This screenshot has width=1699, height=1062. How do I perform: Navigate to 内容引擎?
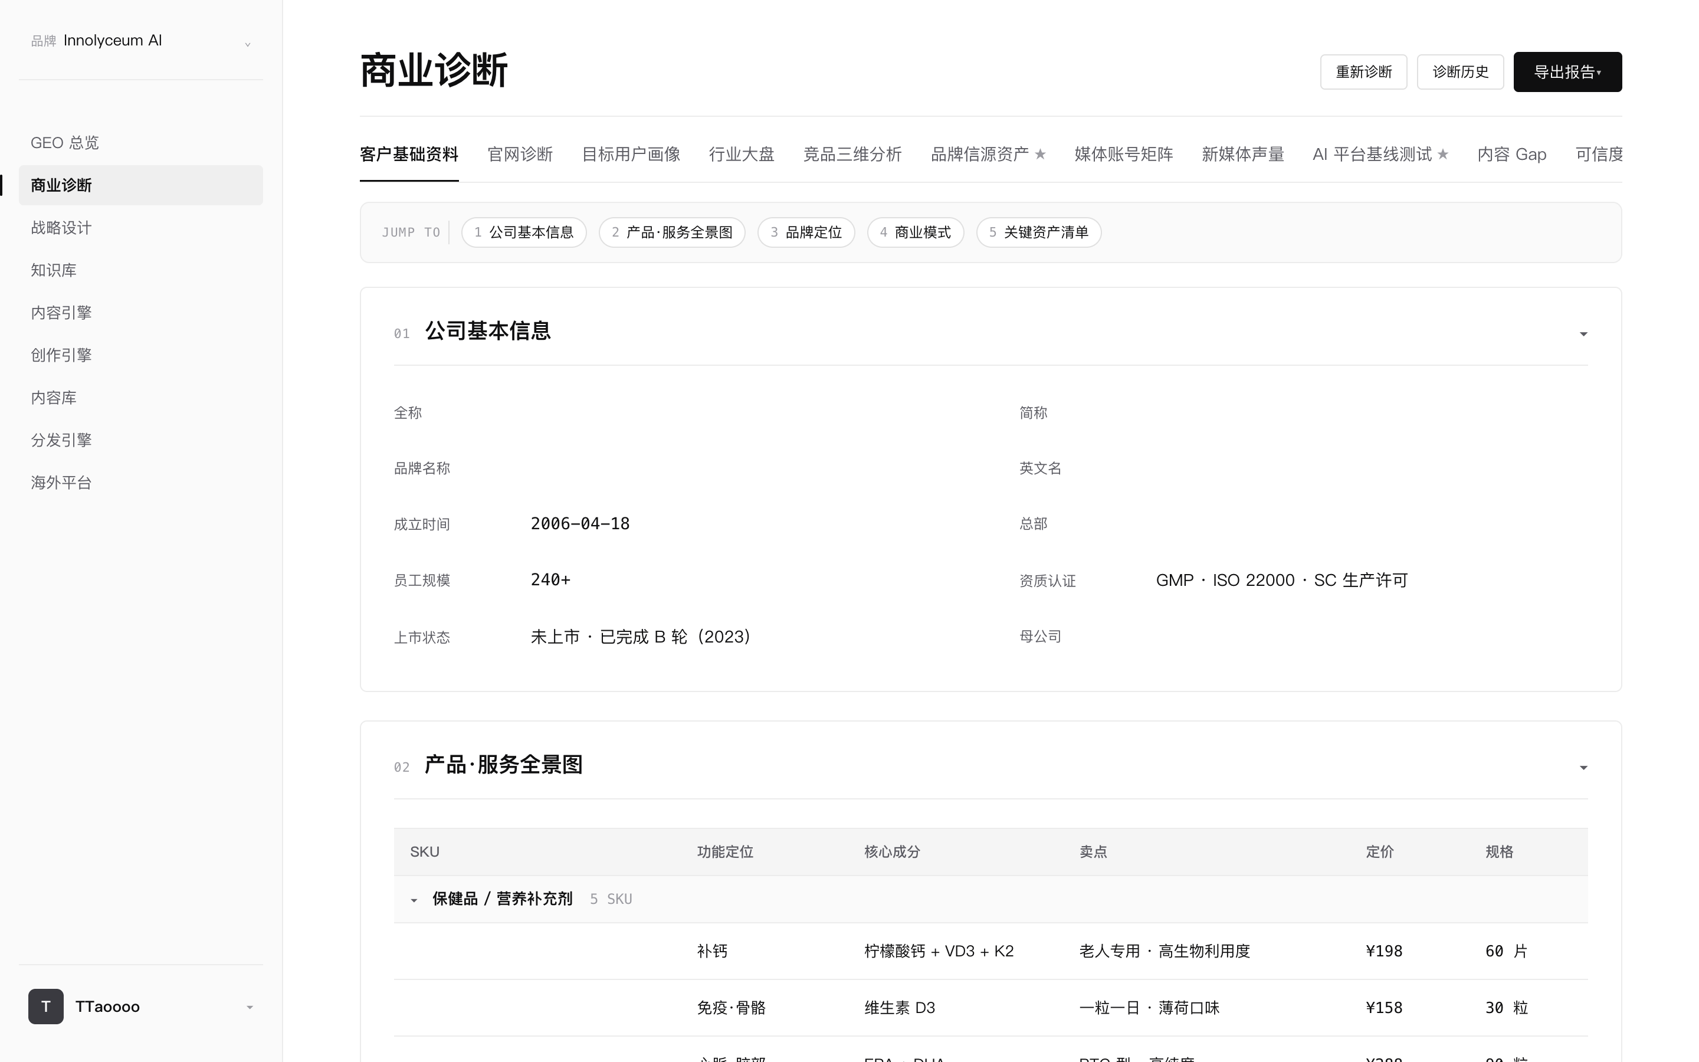[x=140, y=313]
